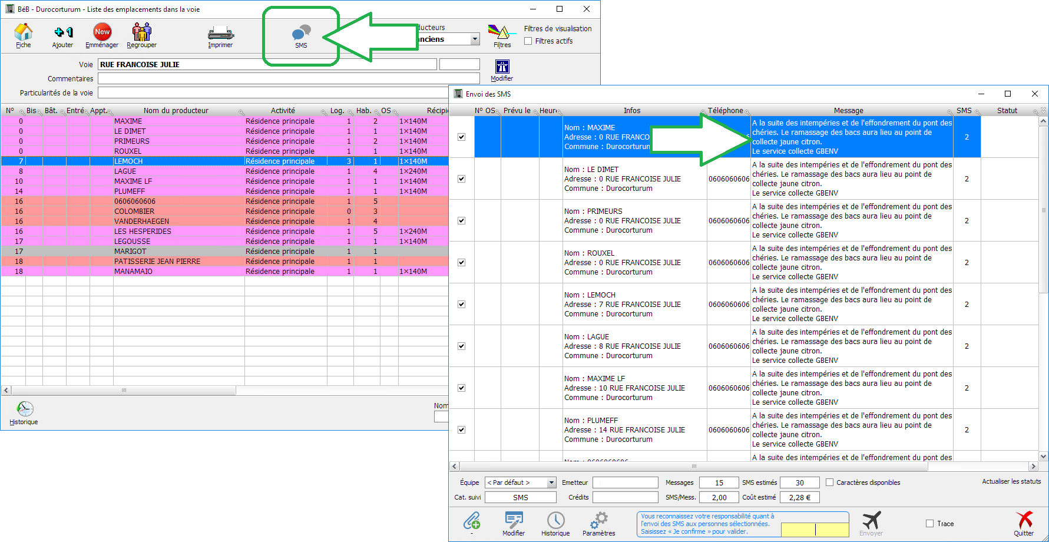Open Paramètres gears icon
Image resolution: width=1049 pixels, height=542 pixels.
click(598, 523)
